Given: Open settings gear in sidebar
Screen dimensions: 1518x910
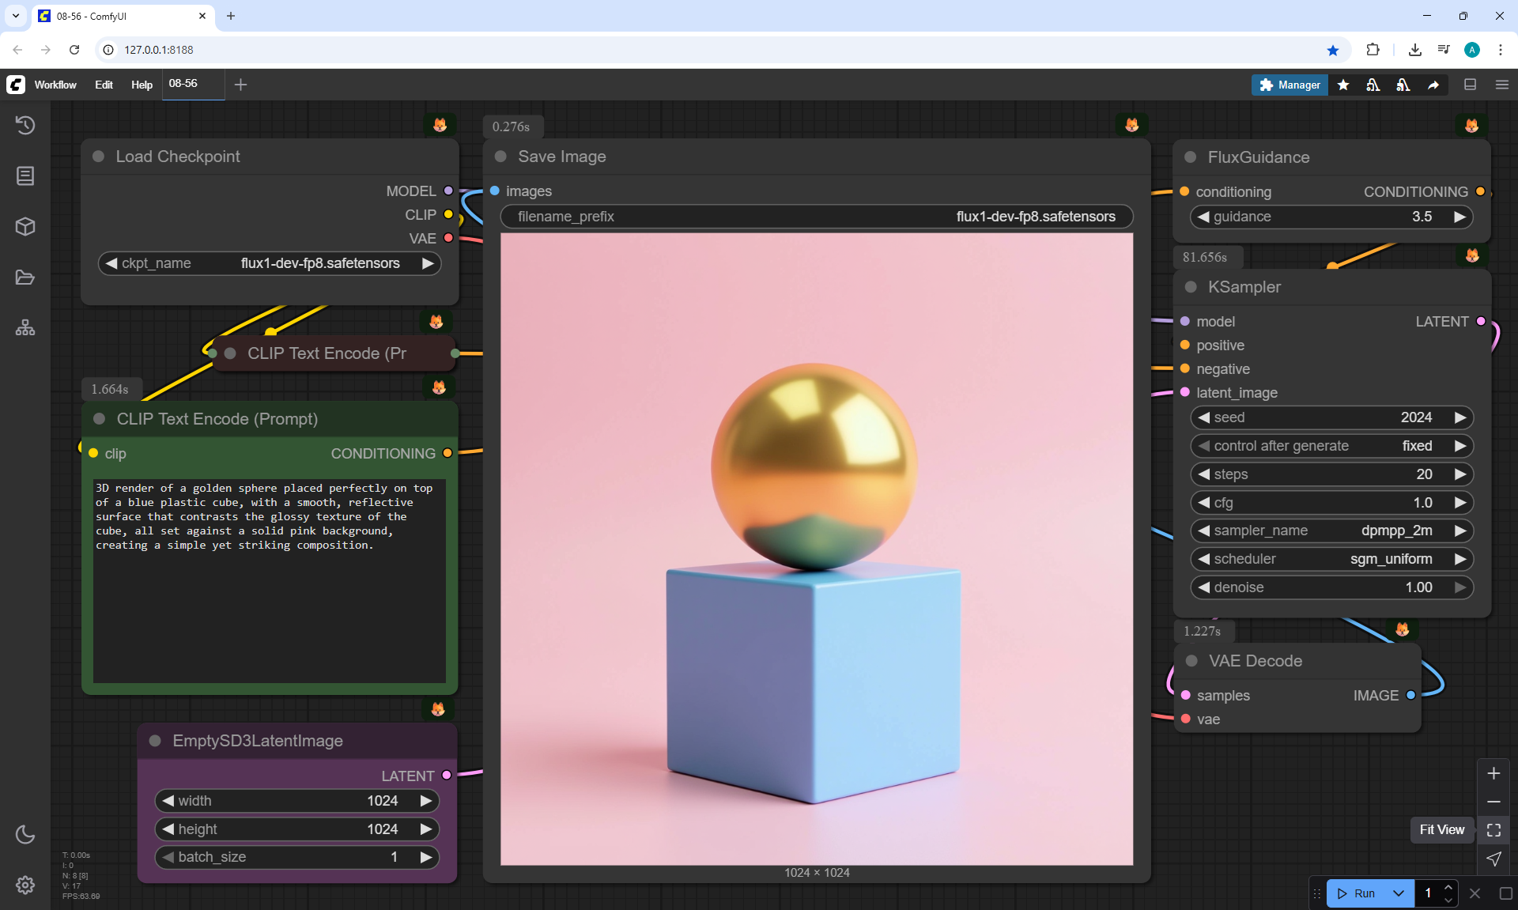Looking at the screenshot, I should click(25, 885).
